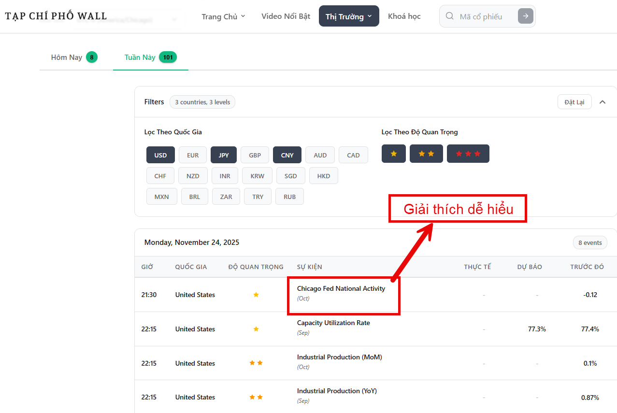This screenshot has width=617, height=413.
Task: Open the Video Nổi Bật menu item
Action: pyautogui.click(x=286, y=16)
